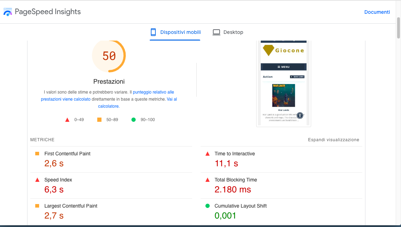
Task: Click the Cumulative Layout Shift label
Action: pyautogui.click(x=241, y=206)
